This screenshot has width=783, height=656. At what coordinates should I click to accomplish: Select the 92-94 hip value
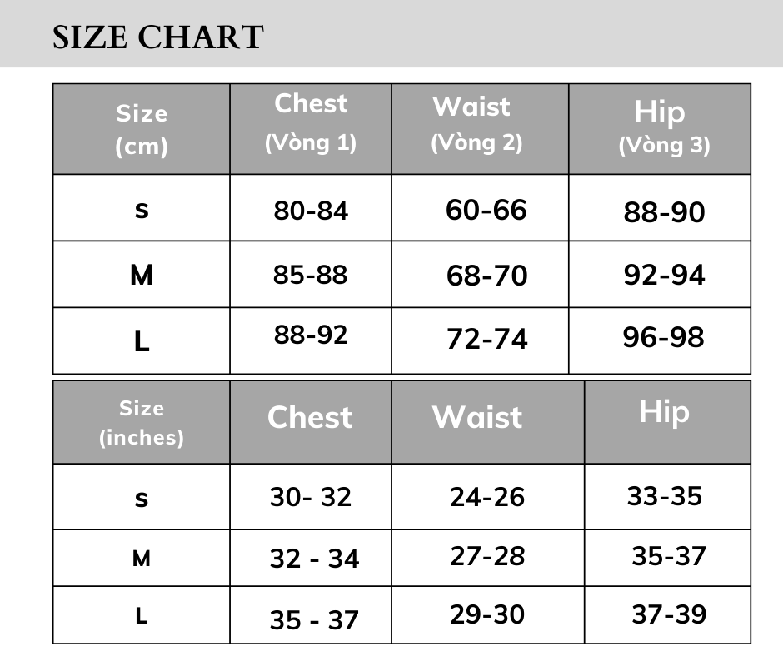coord(664,275)
